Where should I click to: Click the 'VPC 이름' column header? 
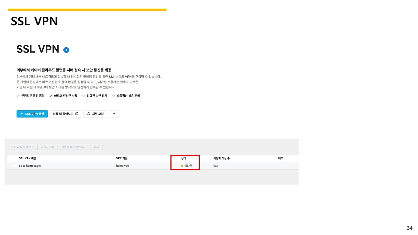[122, 158]
